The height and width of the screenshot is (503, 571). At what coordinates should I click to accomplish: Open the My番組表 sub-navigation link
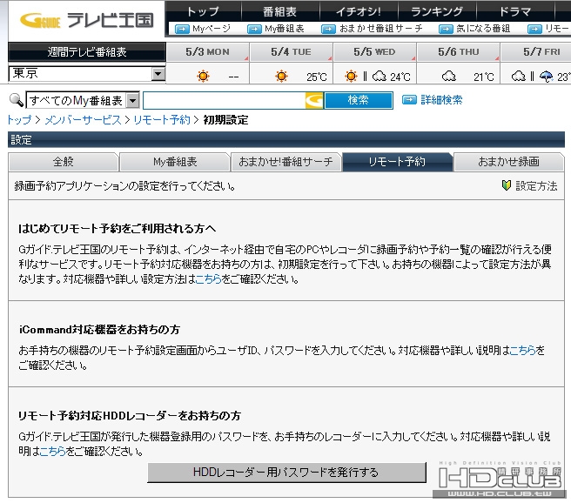coord(285,29)
